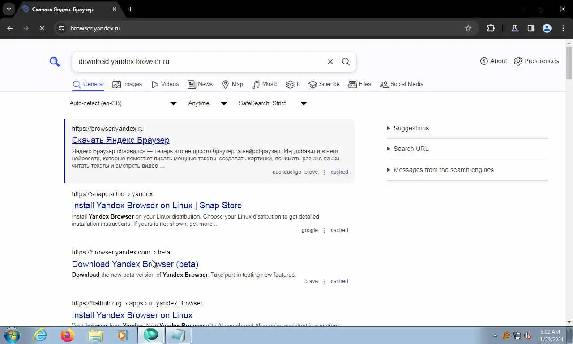
Task: Click the https://browser.yandex.ru result URL text
Action: click(x=108, y=129)
